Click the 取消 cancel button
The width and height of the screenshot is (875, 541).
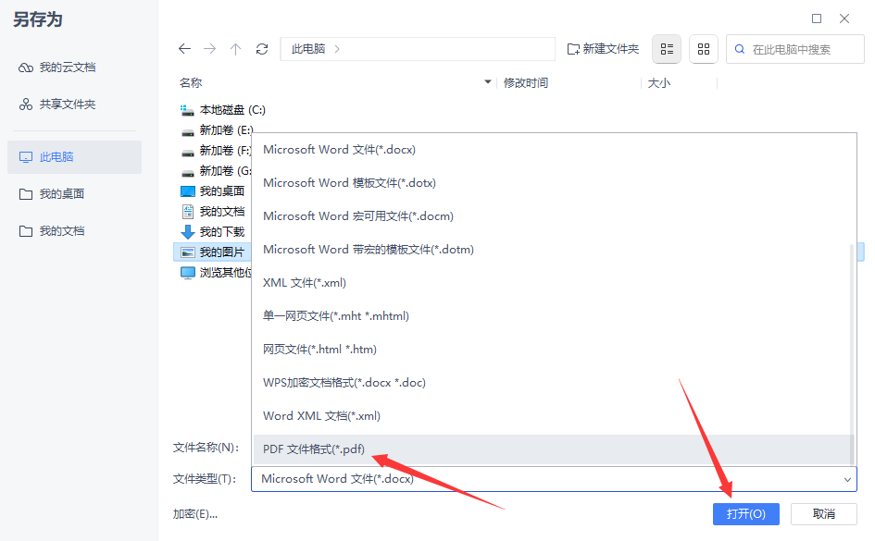coord(824,513)
